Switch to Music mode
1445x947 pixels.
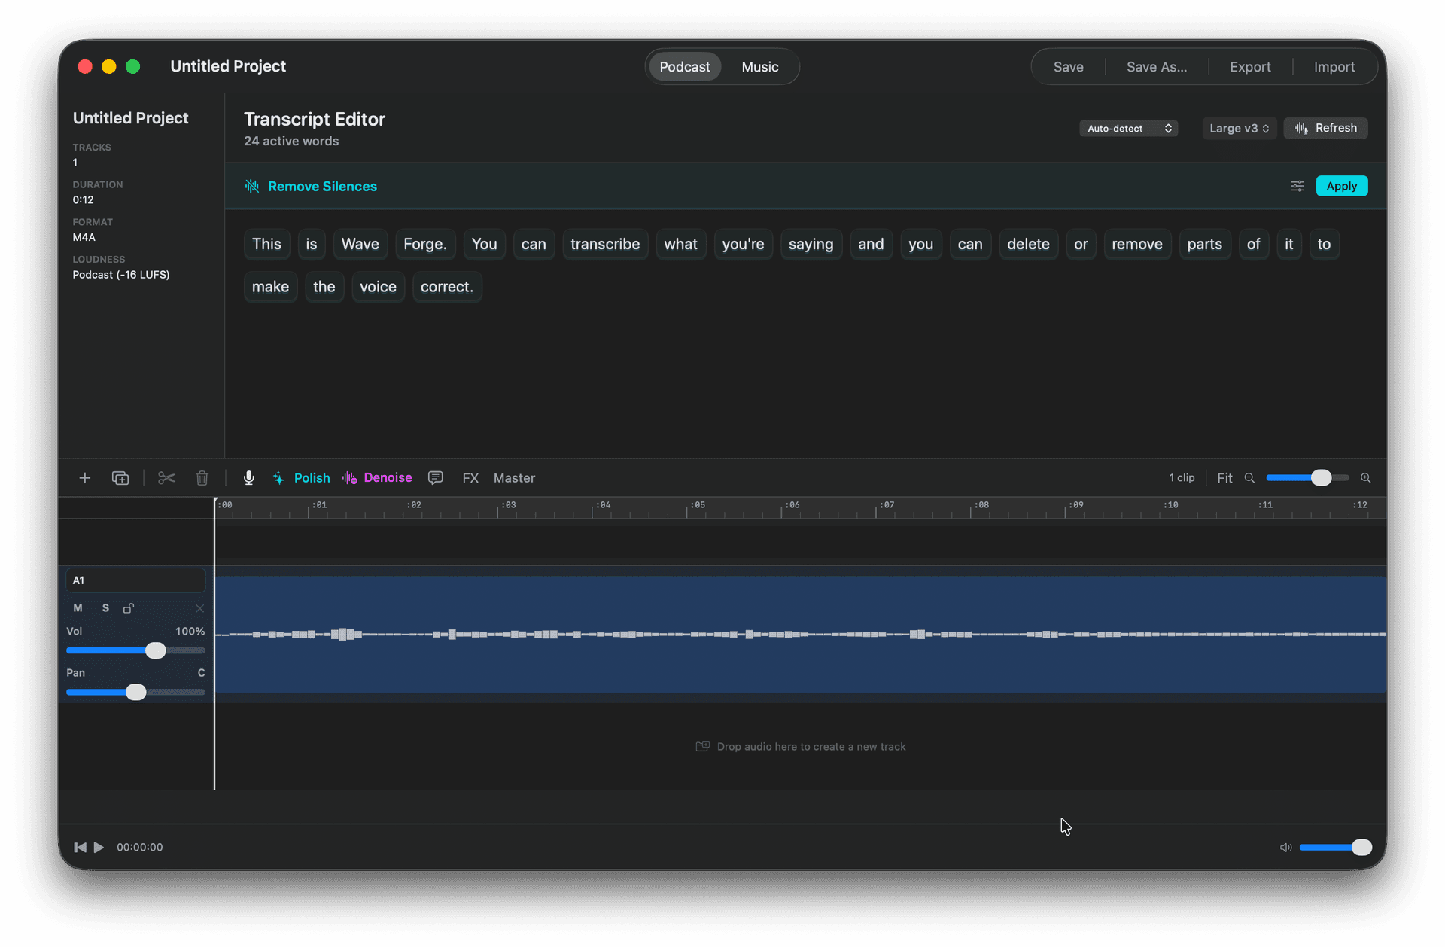pos(760,67)
